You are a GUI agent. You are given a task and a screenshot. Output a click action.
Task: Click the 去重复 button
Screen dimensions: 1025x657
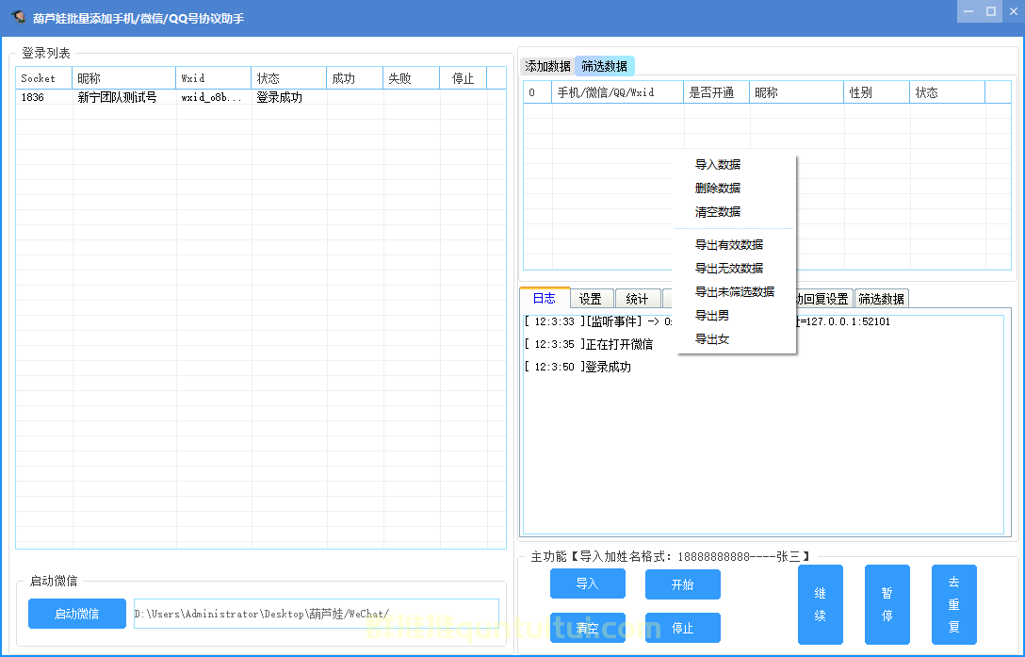pos(953,604)
